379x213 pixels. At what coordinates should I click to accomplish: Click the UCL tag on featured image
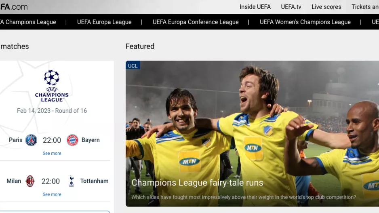click(133, 65)
